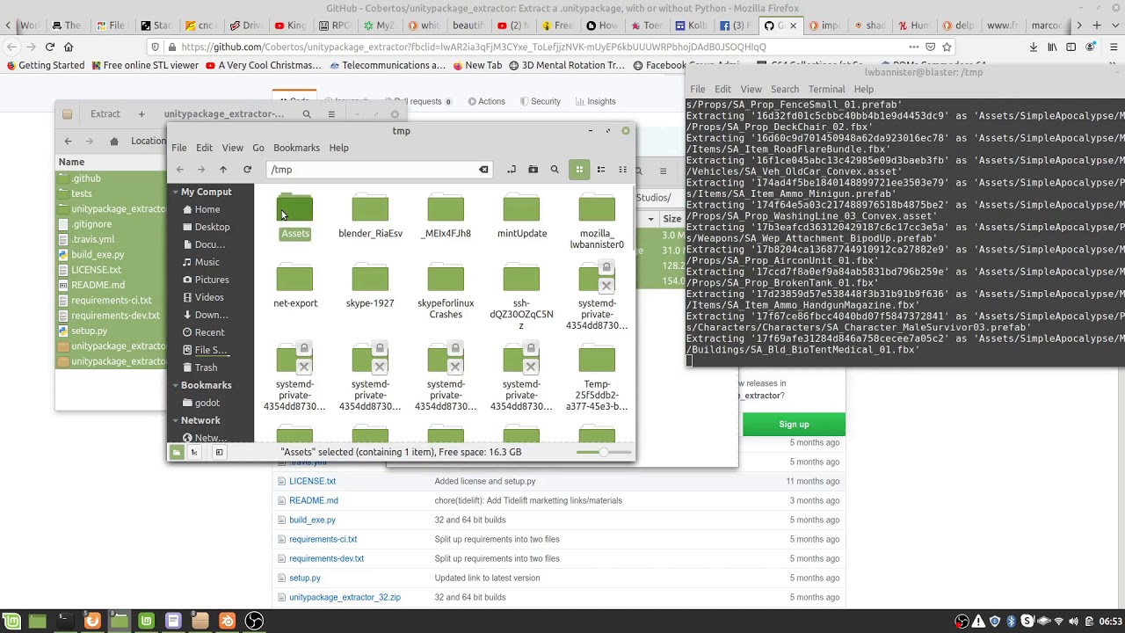
Task: Select setup.py in archive manager list
Action: pos(89,331)
